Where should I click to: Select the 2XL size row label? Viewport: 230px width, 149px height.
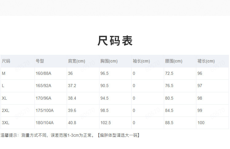6,110
